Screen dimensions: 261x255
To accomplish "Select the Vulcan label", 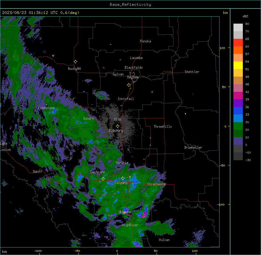I will [x=164, y=240].
